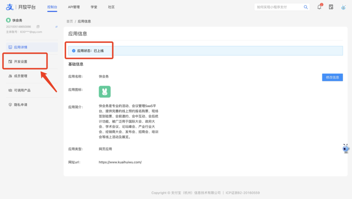This screenshot has height=199, width=352.
Task: Click the app ID 2021005148650066
Action: [19, 27]
